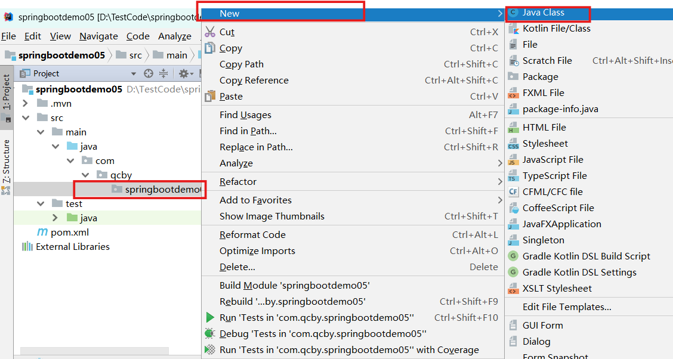Image resolution: width=673 pixels, height=359 pixels.
Task: Open the Code menu
Action: tap(138, 36)
